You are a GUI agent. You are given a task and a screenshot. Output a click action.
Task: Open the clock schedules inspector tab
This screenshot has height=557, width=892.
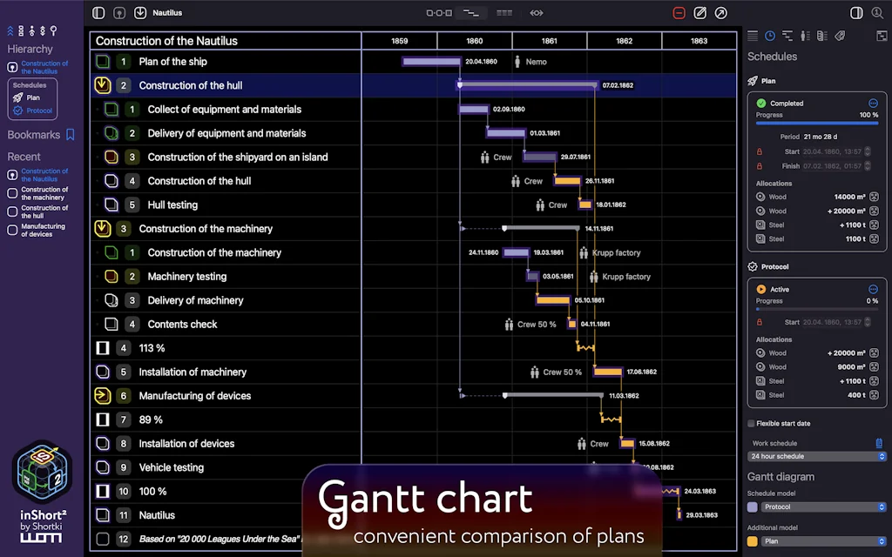coord(770,36)
